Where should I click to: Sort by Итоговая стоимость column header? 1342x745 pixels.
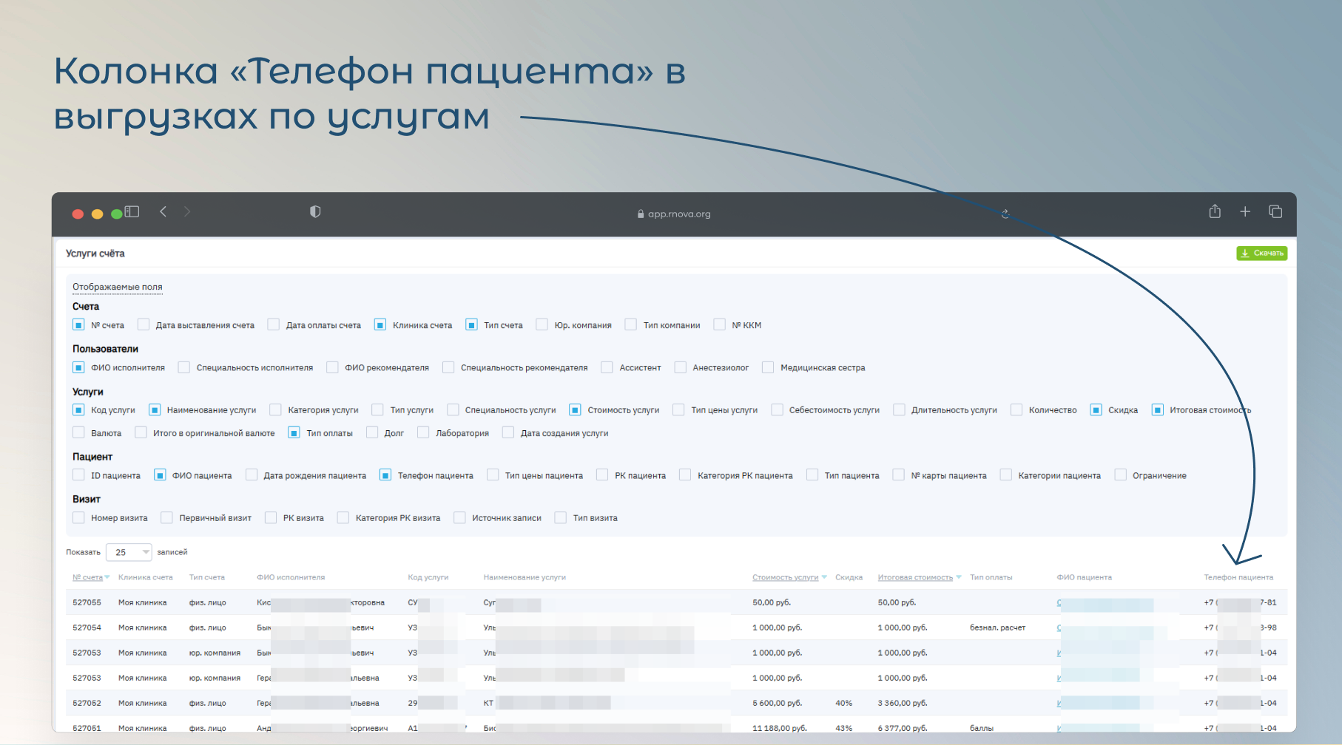[915, 577]
